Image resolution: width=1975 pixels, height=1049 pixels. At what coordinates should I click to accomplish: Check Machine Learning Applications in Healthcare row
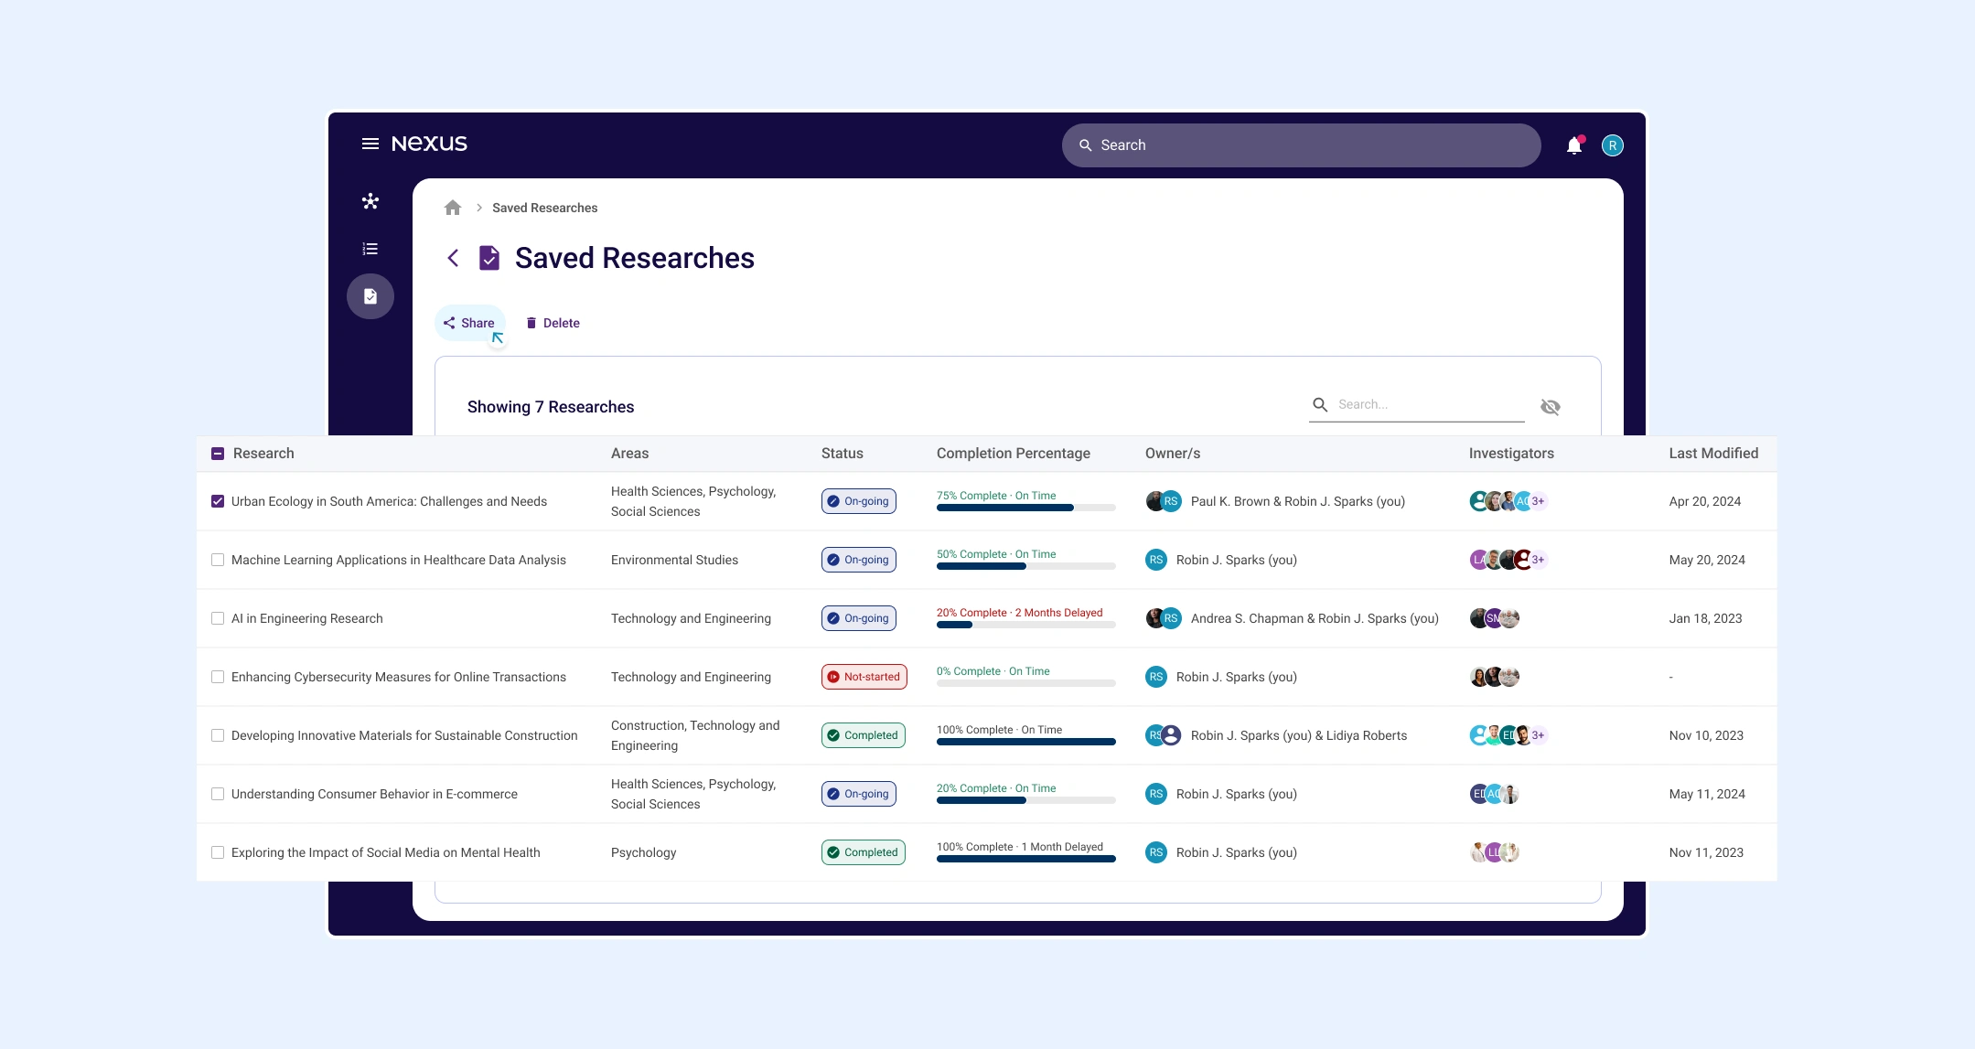[218, 560]
